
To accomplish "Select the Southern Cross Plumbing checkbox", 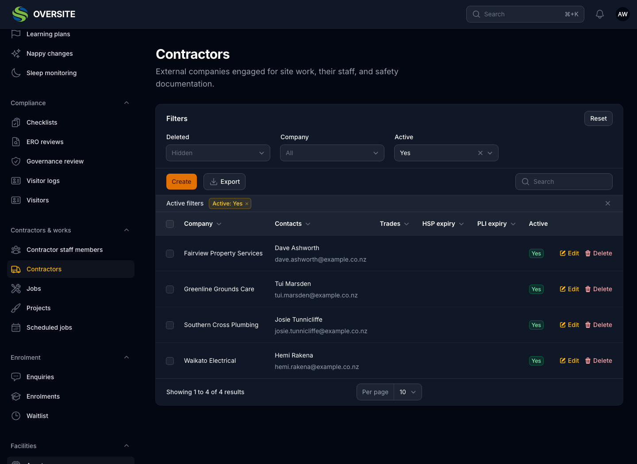I will coord(170,325).
